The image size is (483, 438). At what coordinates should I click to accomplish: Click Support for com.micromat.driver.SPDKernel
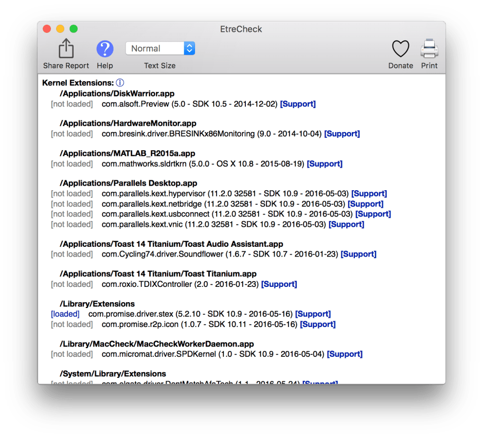pos(345,354)
